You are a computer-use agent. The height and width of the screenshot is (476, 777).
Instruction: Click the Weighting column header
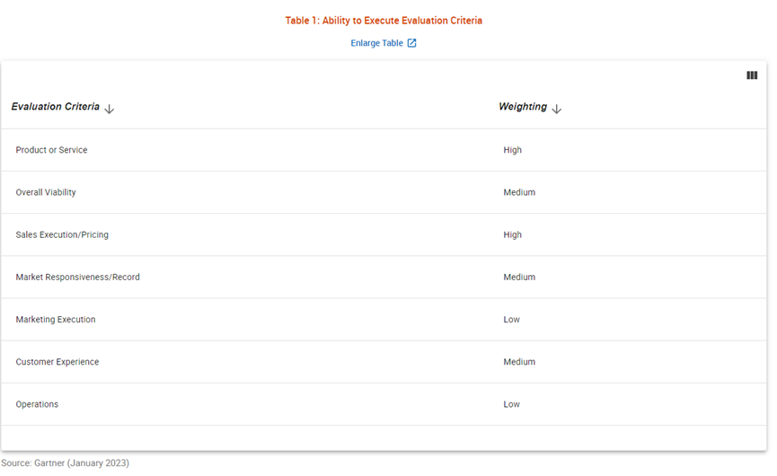pyautogui.click(x=522, y=107)
